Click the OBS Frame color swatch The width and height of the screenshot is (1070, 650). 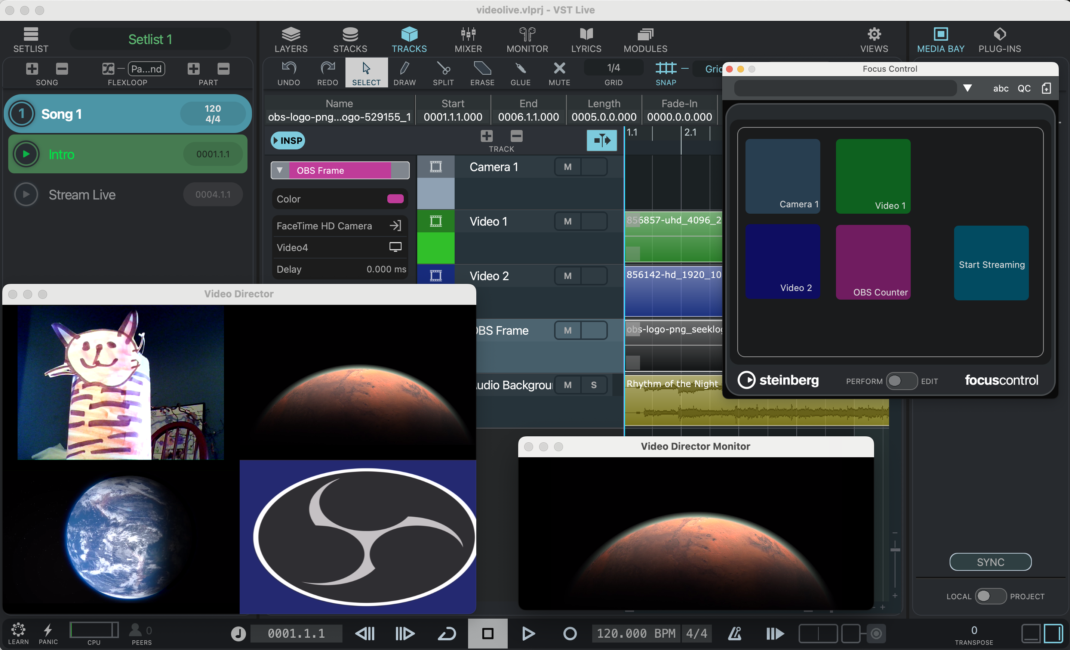pos(395,199)
